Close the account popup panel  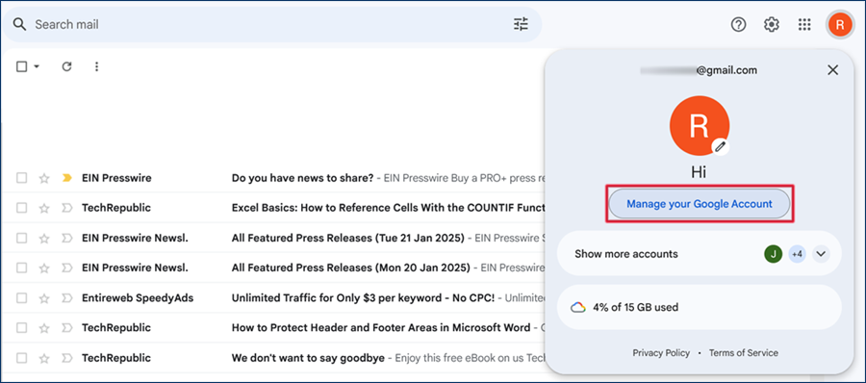833,69
